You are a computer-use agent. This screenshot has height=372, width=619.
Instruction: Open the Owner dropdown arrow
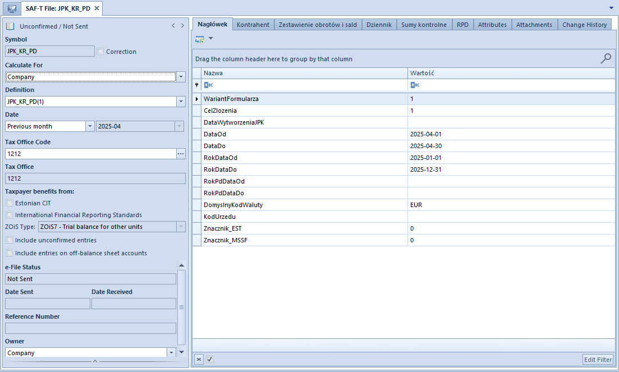(x=171, y=352)
